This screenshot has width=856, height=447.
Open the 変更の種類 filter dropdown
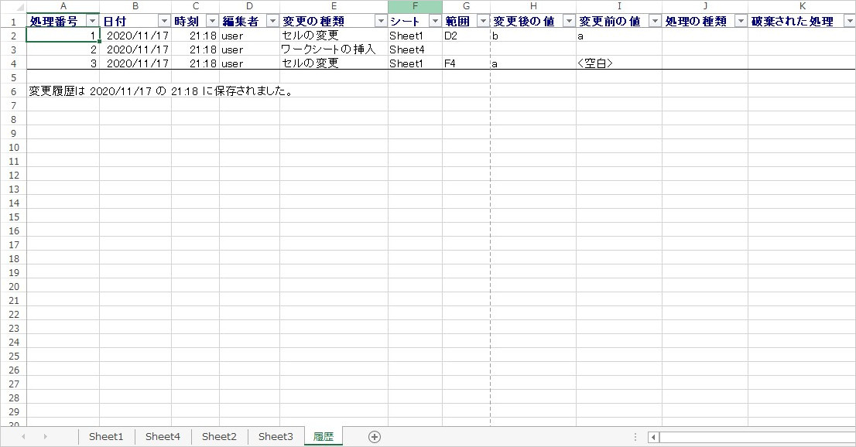(x=379, y=19)
